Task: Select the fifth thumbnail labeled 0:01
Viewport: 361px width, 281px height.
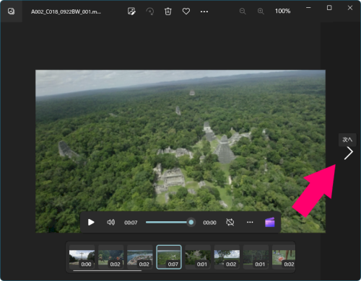Action: pyautogui.click(x=198, y=257)
